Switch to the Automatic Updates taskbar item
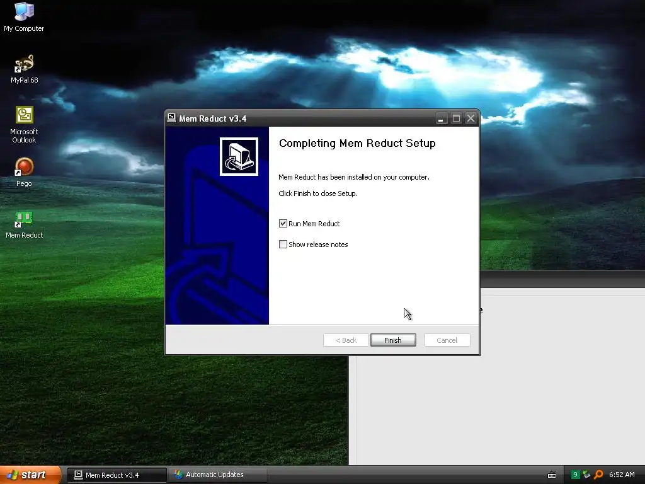 (218, 475)
